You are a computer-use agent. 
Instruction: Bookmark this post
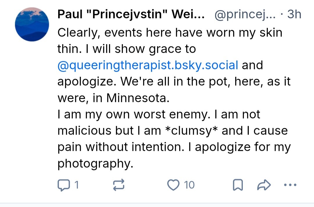(238, 185)
